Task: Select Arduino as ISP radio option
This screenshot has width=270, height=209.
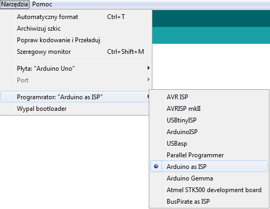Action: pos(209,166)
